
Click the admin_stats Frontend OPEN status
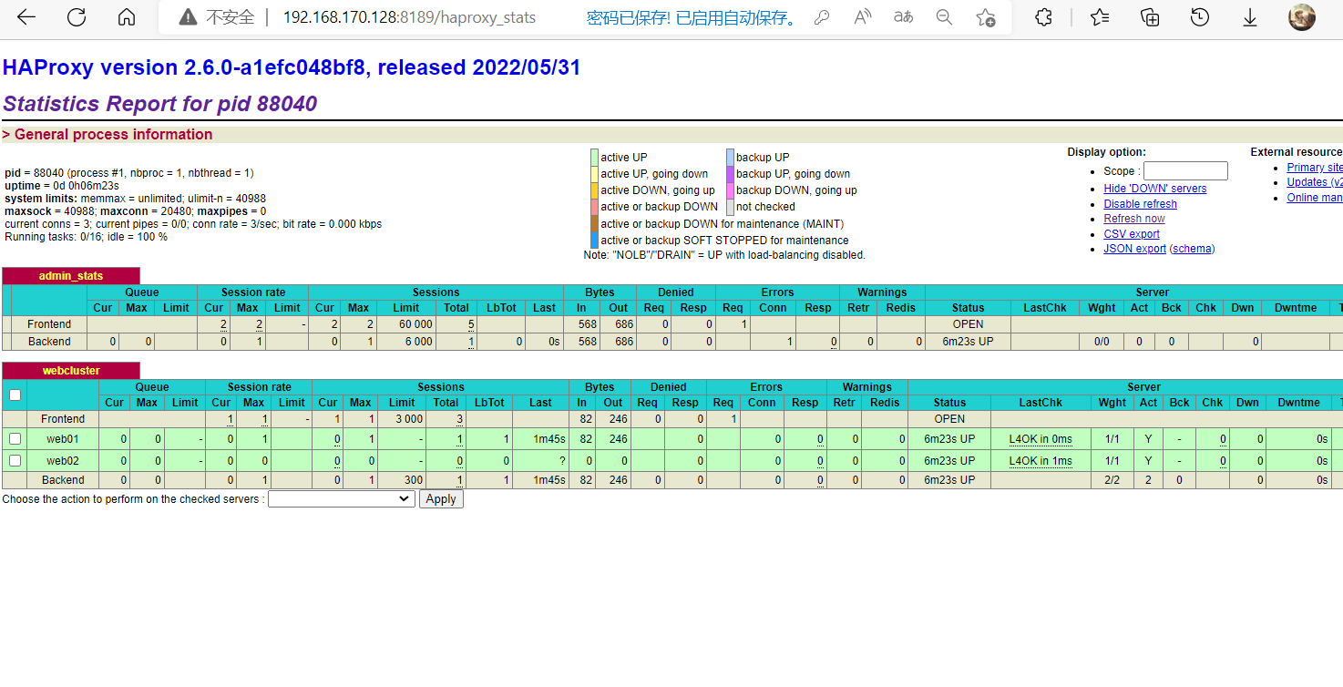coord(968,324)
